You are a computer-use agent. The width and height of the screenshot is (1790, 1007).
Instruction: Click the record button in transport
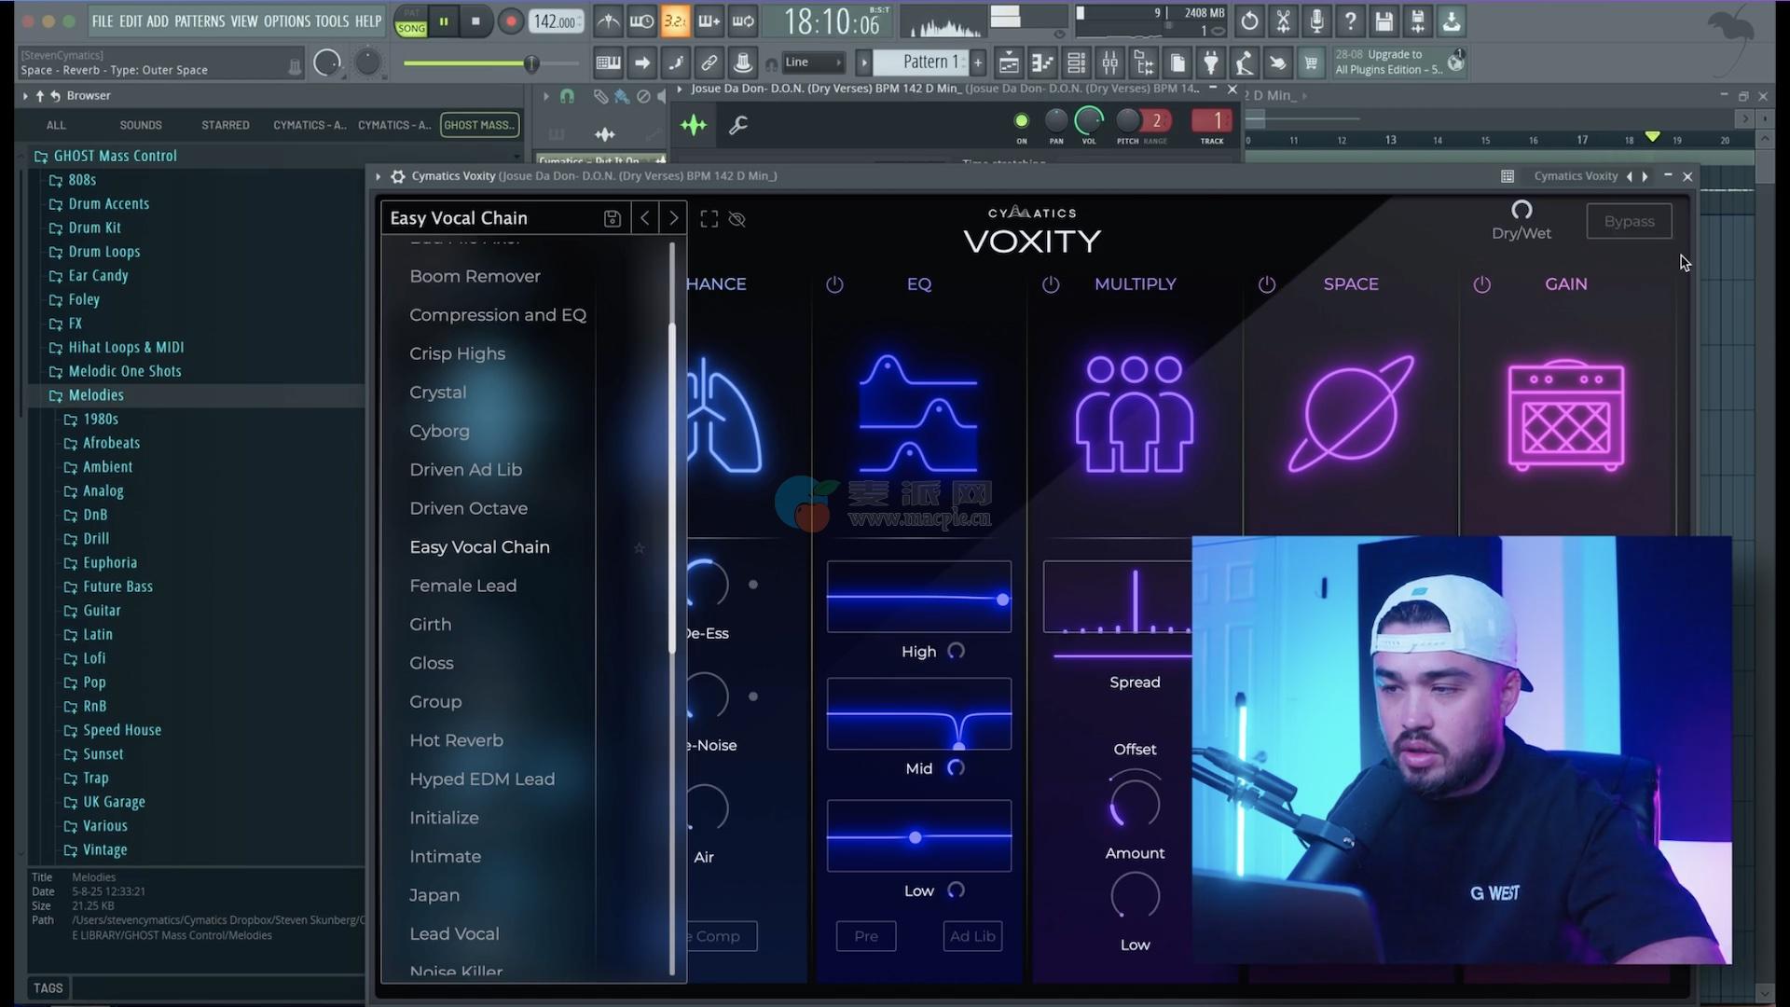510,21
